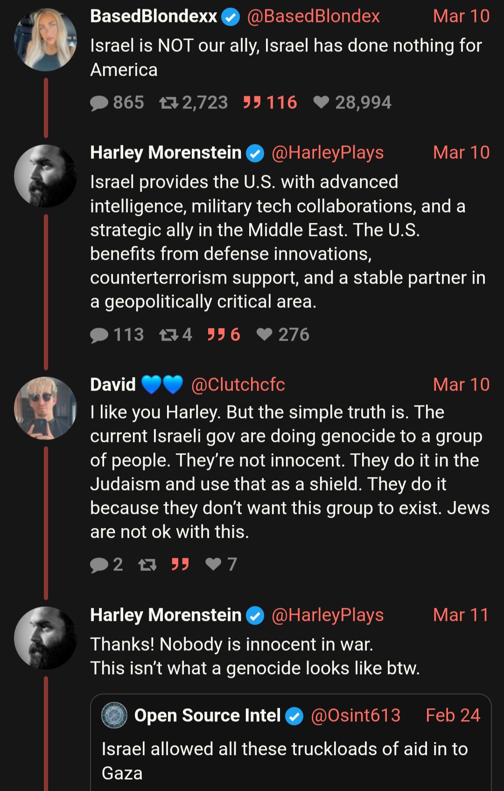Click retweet icon on David's post
The width and height of the screenshot is (504, 791).
(x=147, y=565)
